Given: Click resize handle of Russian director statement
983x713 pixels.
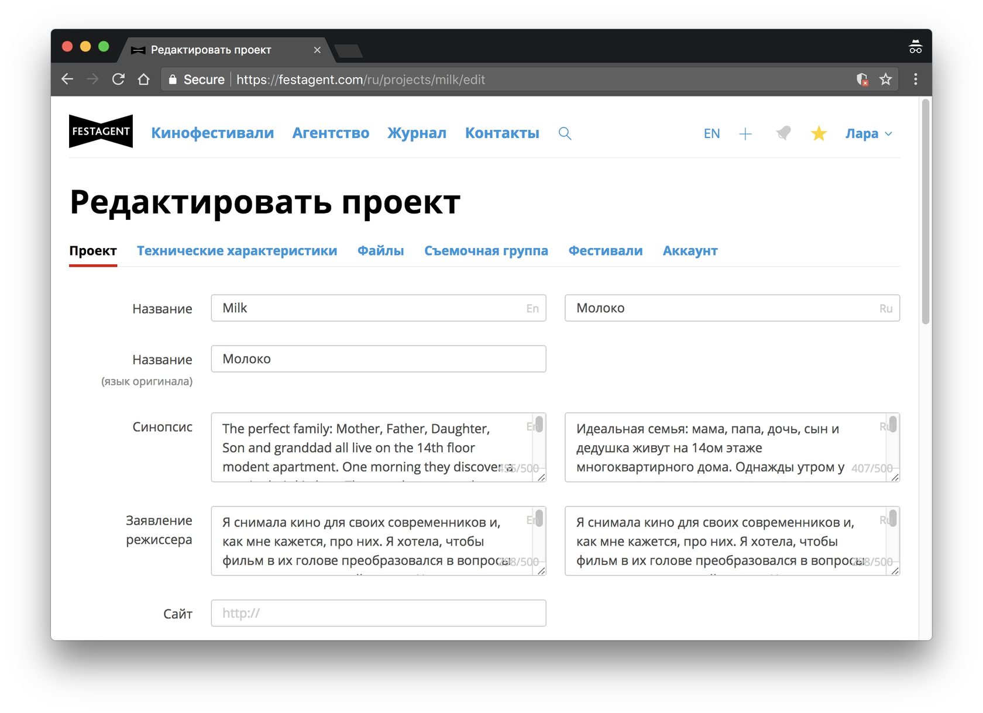Looking at the screenshot, I should click(895, 571).
